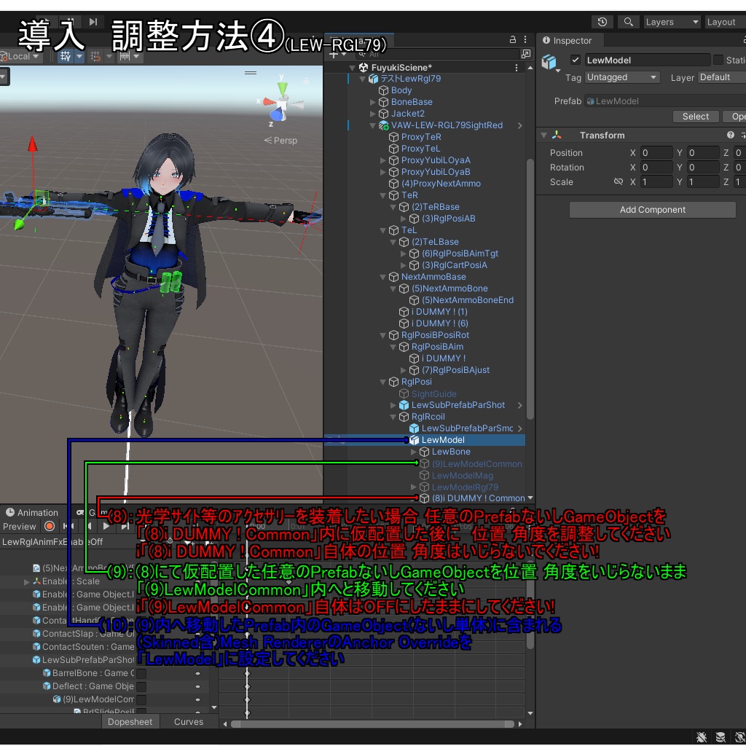Image resolution: width=746 pixels, height=746 pixels.
Task: Click the second status bar icon at bottom right
Action: [721, 737]
